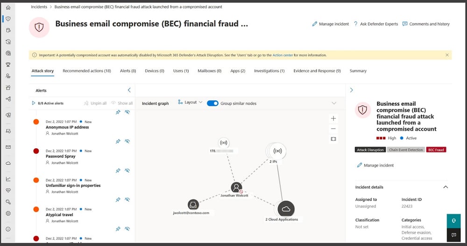Open the Evidence and Response tab
This screenshot has height=246, width=467.
coord(317,71)
